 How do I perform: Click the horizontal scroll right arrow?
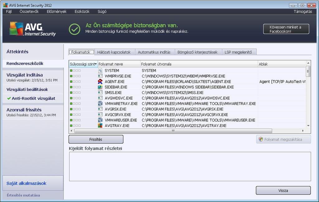point(303,131)
